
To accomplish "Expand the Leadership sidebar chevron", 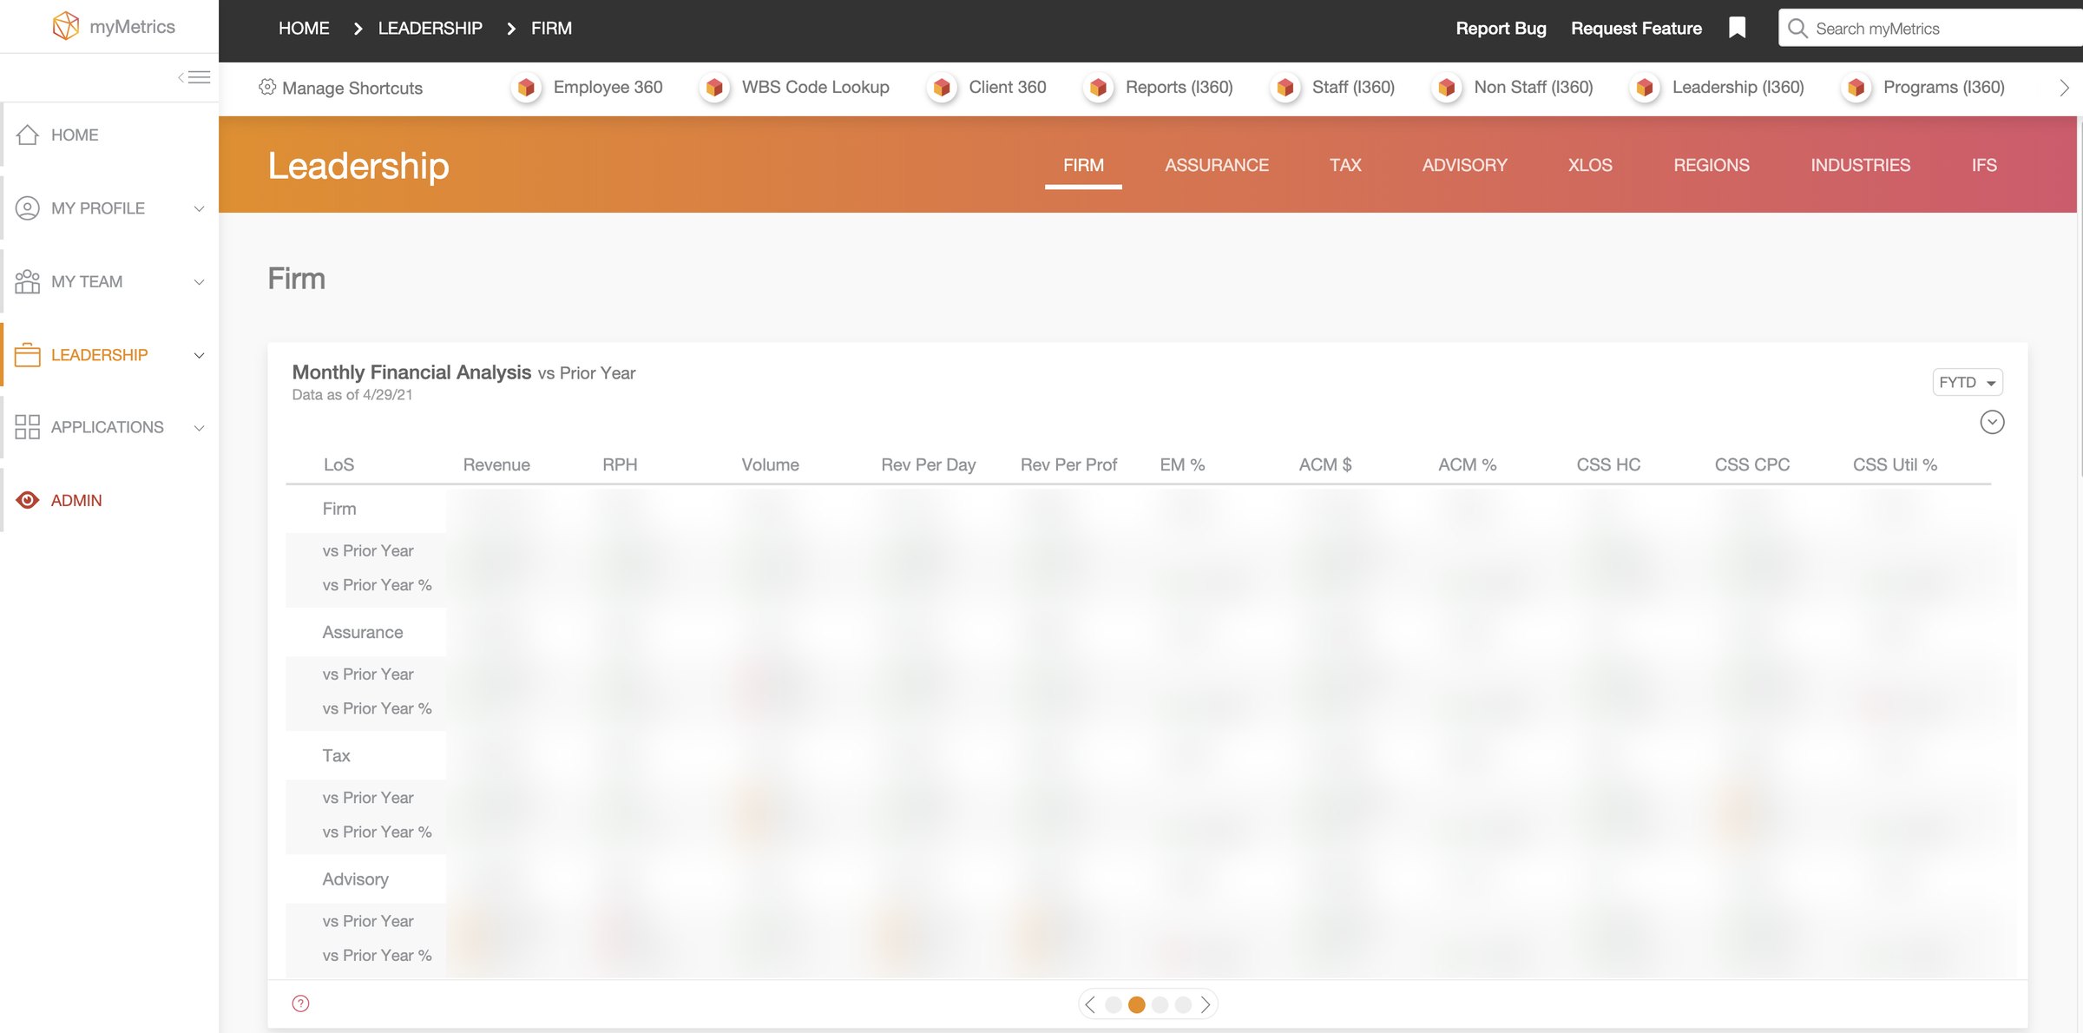I will tap(199, 355).
